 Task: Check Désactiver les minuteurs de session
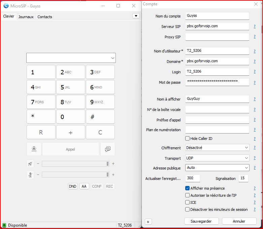(x=187, y=209)
